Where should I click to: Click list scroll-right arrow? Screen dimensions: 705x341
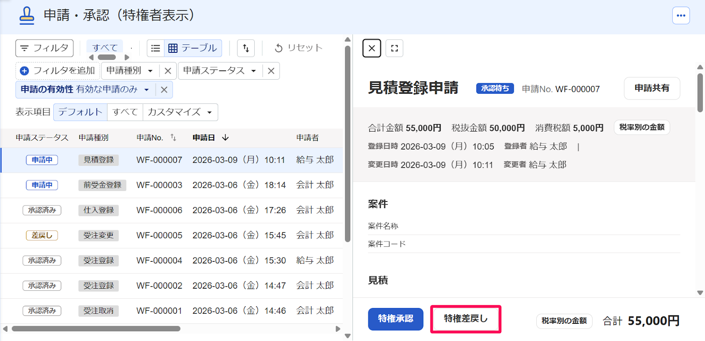(x=338, y=329)
